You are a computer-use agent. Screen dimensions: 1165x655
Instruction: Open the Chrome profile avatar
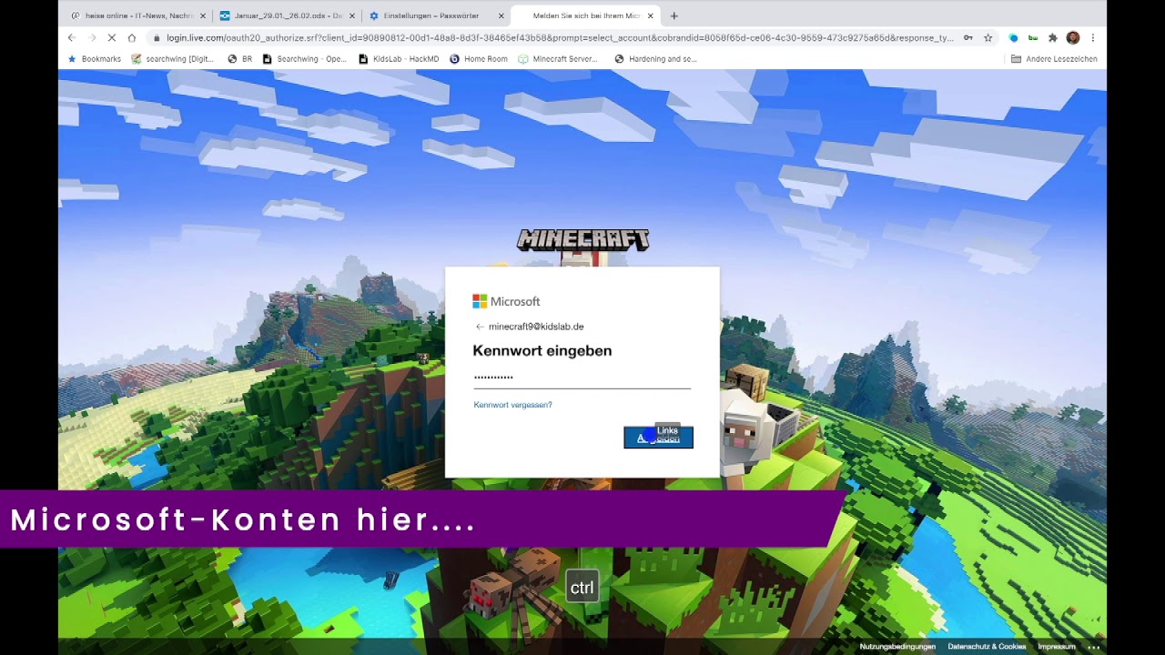pyautogui.click(x=1073, y=38)
